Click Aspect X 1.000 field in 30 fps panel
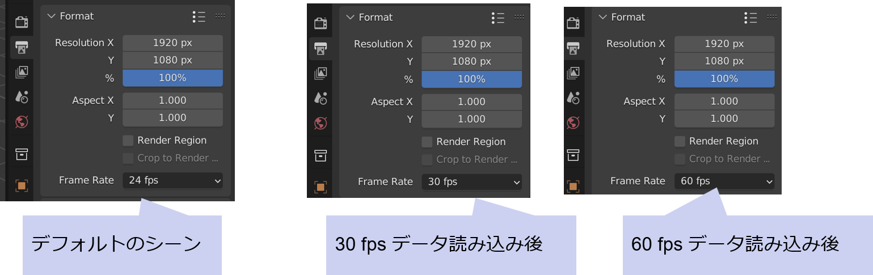This screenshot has width=873, height=275. (x=471, y=101)
